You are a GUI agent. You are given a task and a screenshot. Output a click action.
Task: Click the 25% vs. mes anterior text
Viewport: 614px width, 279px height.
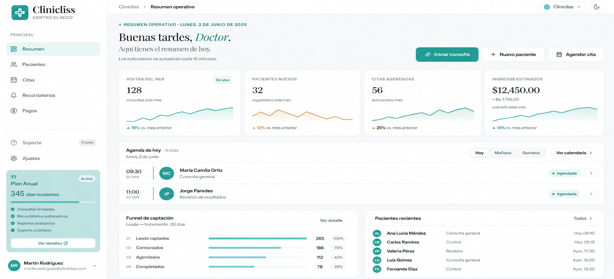pyautogui.click(x=397, y=128)
